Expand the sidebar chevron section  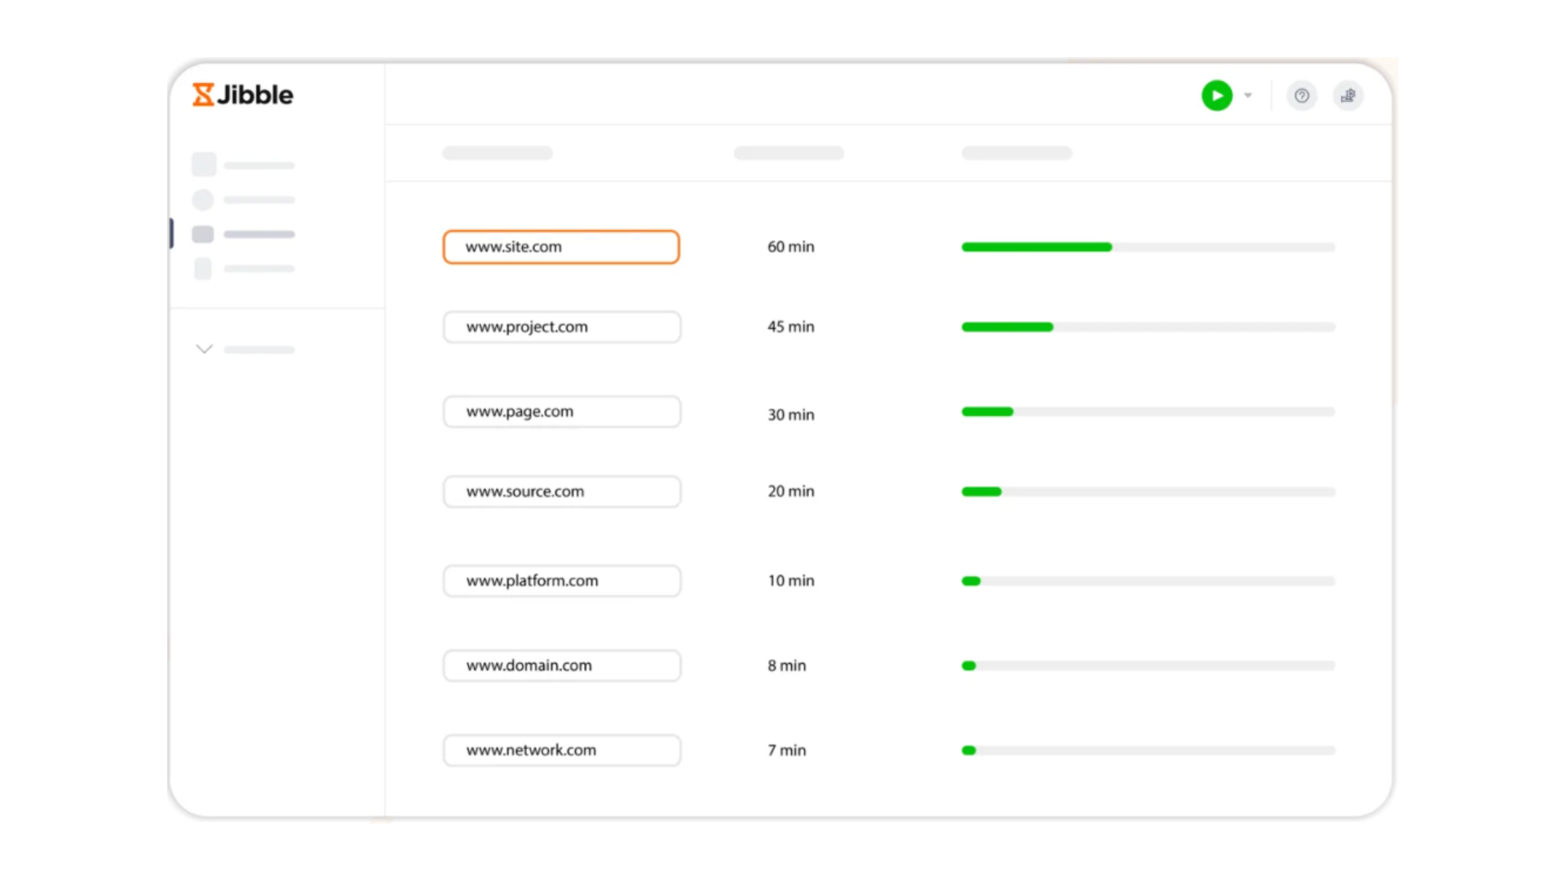tap(205, 349)
